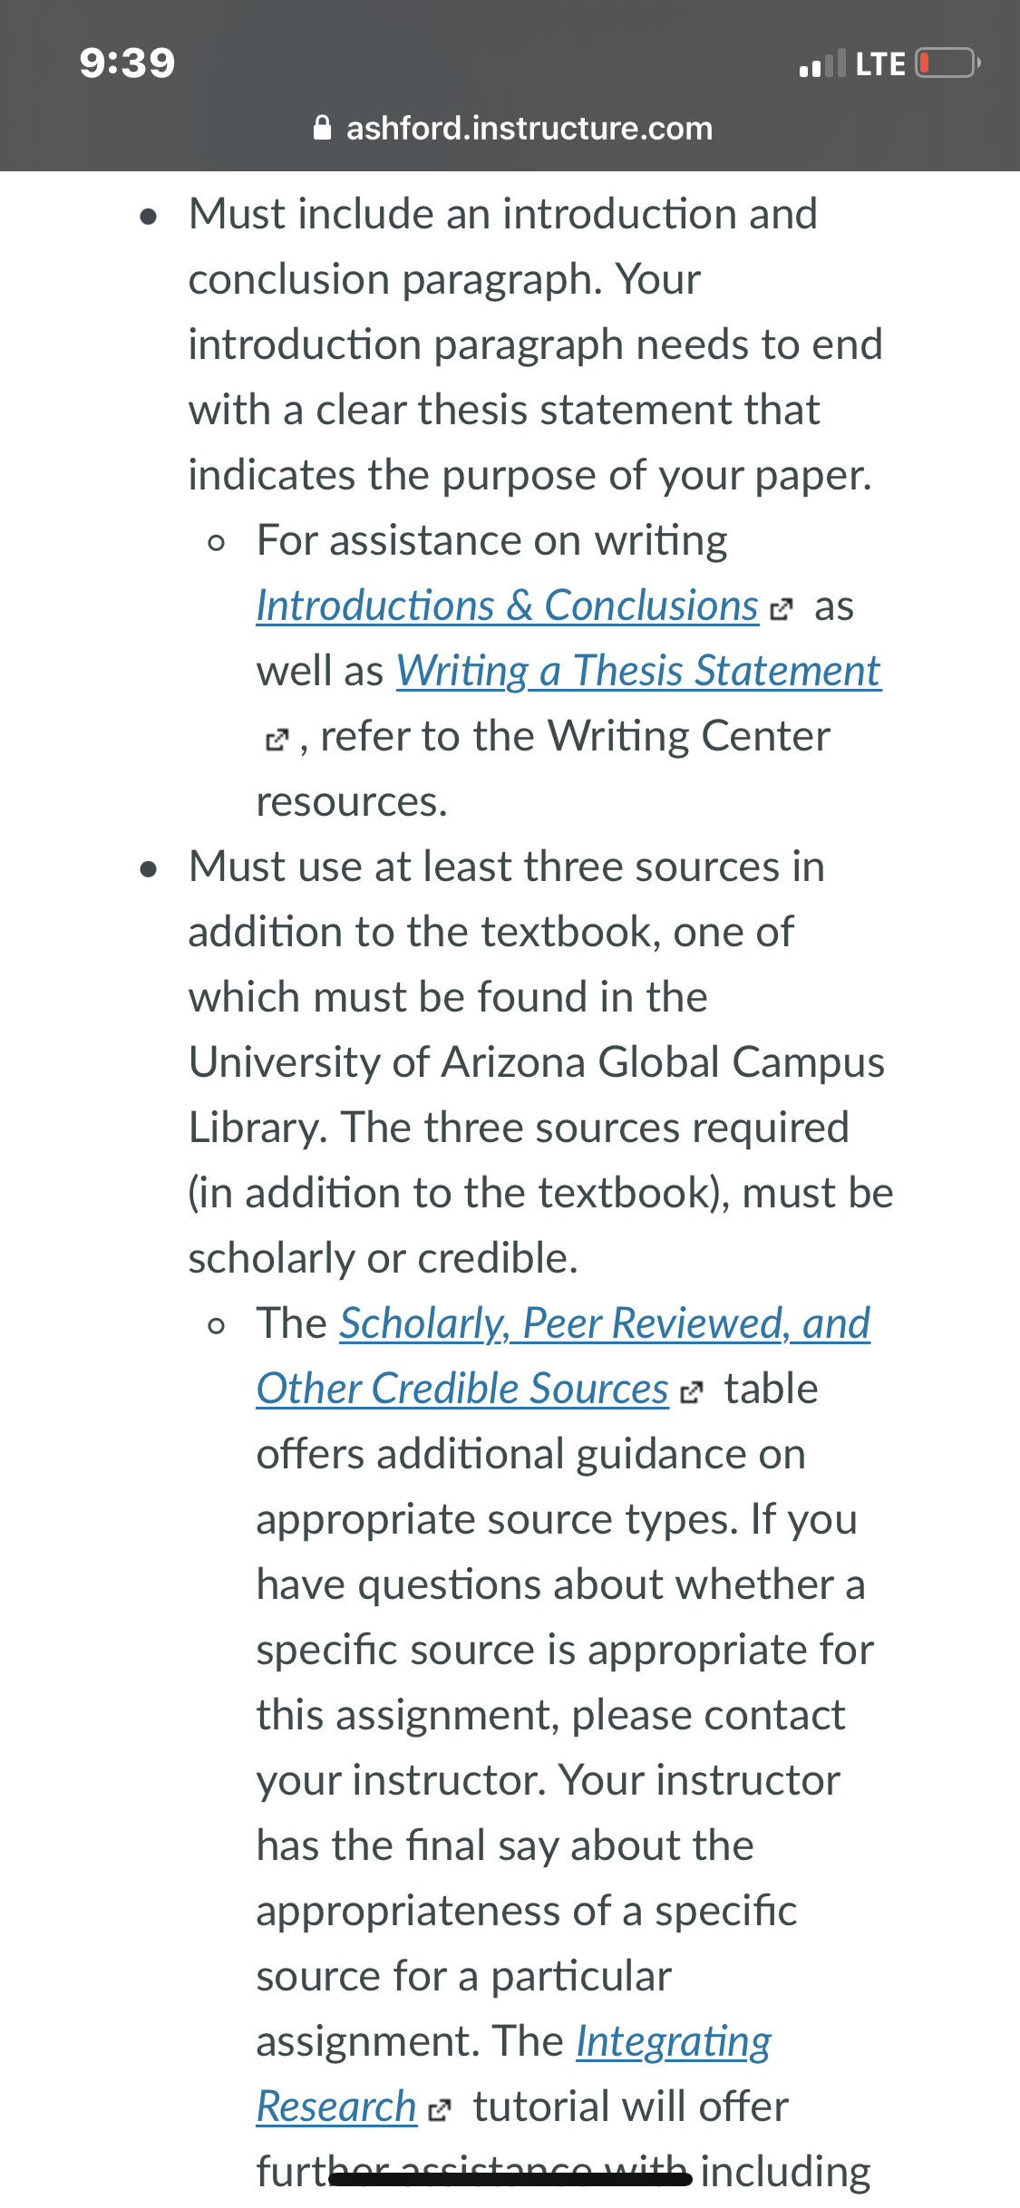Open the Writing a Thesis Statement link
Viewport: 1020px width, 2208px height.
638,671
